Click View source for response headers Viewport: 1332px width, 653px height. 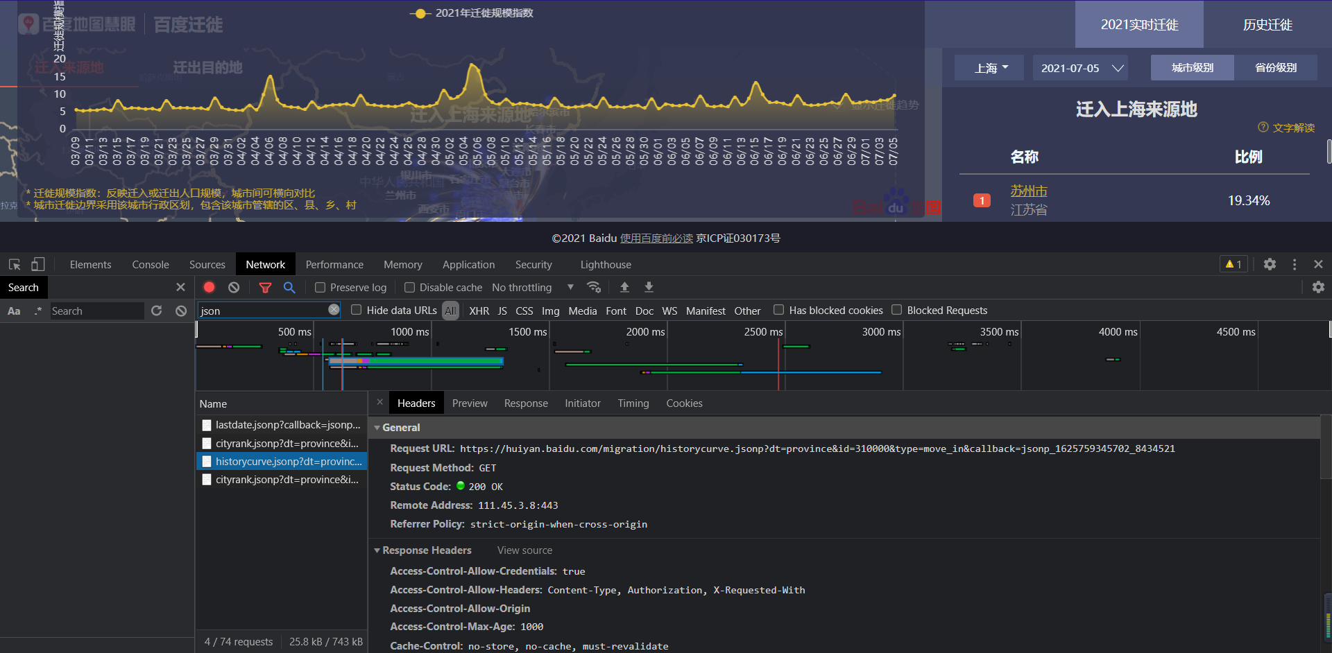point(524,550)
